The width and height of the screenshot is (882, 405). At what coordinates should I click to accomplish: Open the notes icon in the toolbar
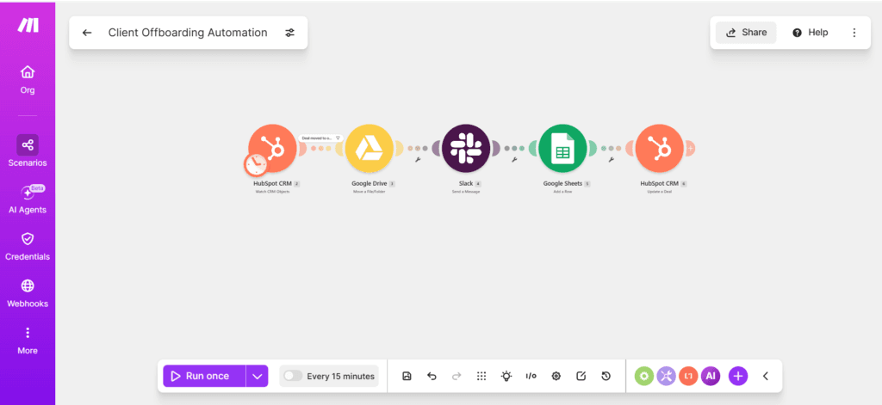click(x=581, y=376)
